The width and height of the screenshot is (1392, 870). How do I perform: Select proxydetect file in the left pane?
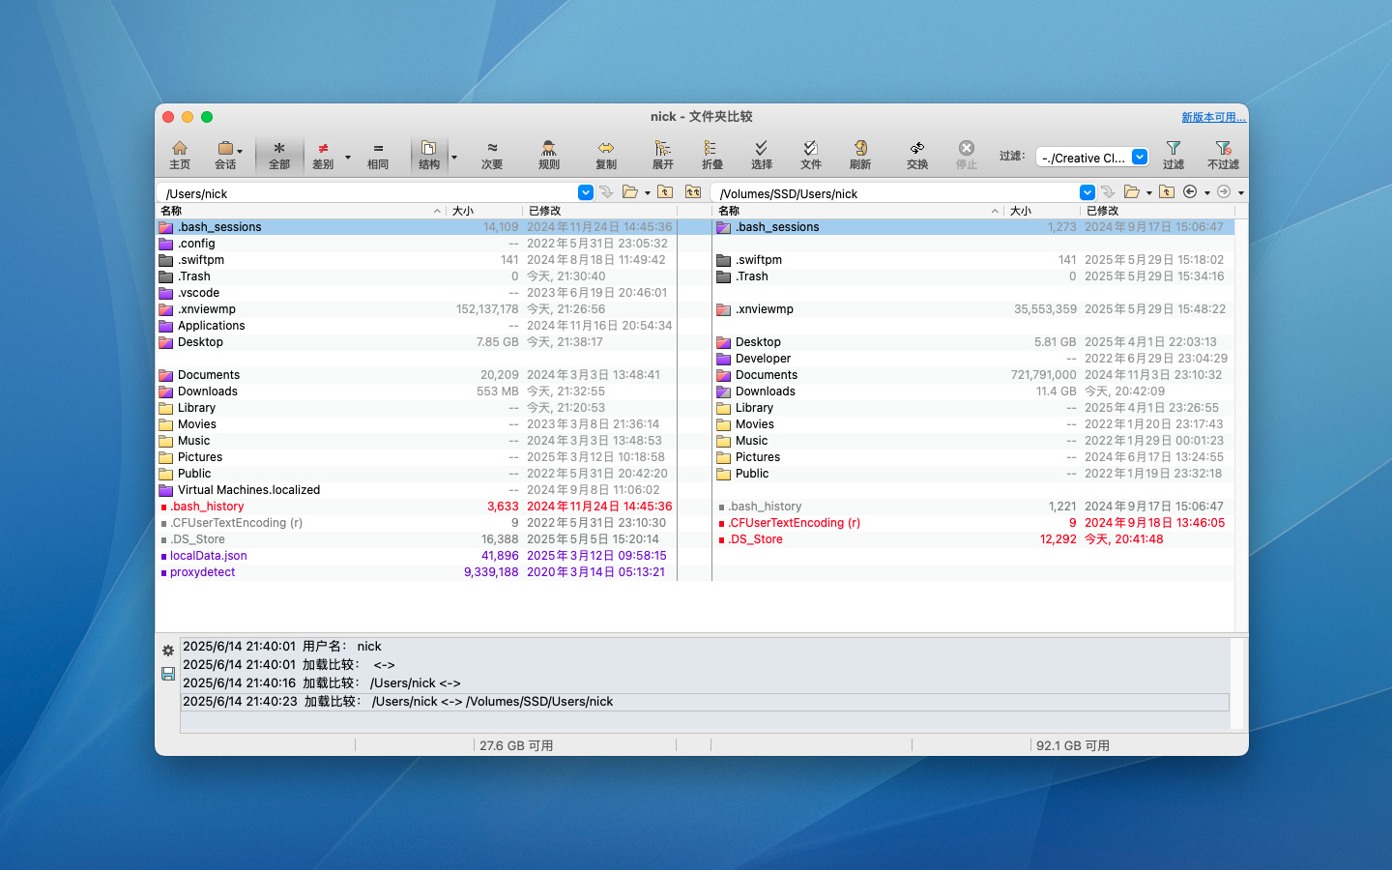[417, 572]
